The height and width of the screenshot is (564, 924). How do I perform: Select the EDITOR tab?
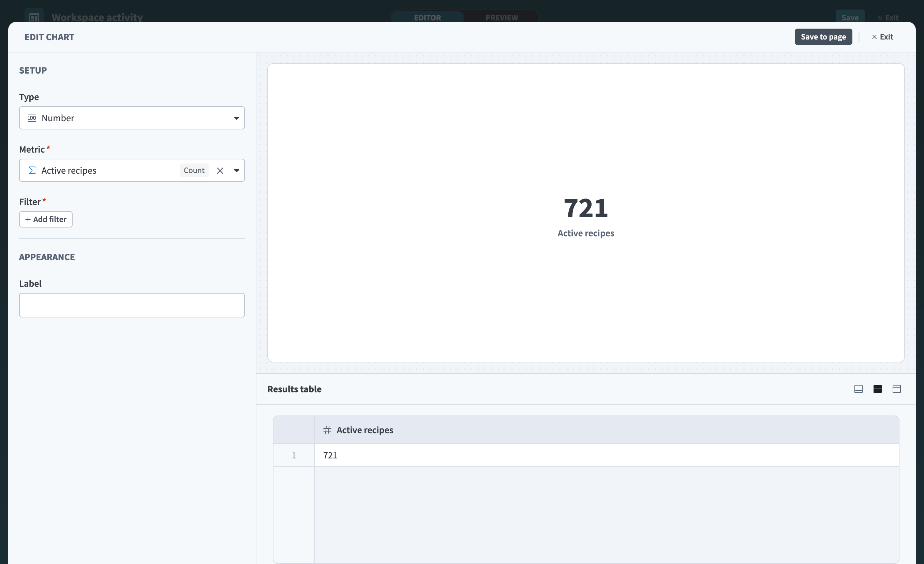click(428, 17)
